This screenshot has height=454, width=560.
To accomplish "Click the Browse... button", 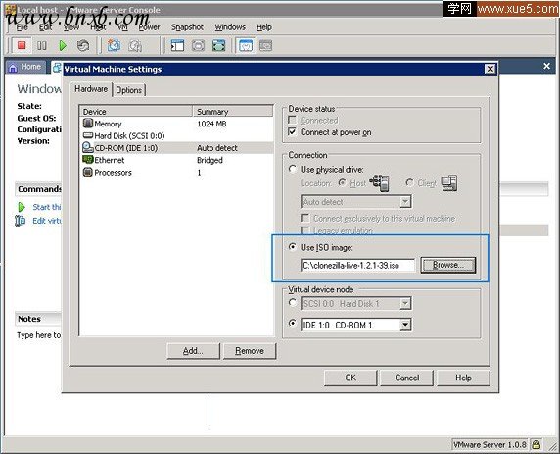I will pyautogui.click(x=448, y=265).
